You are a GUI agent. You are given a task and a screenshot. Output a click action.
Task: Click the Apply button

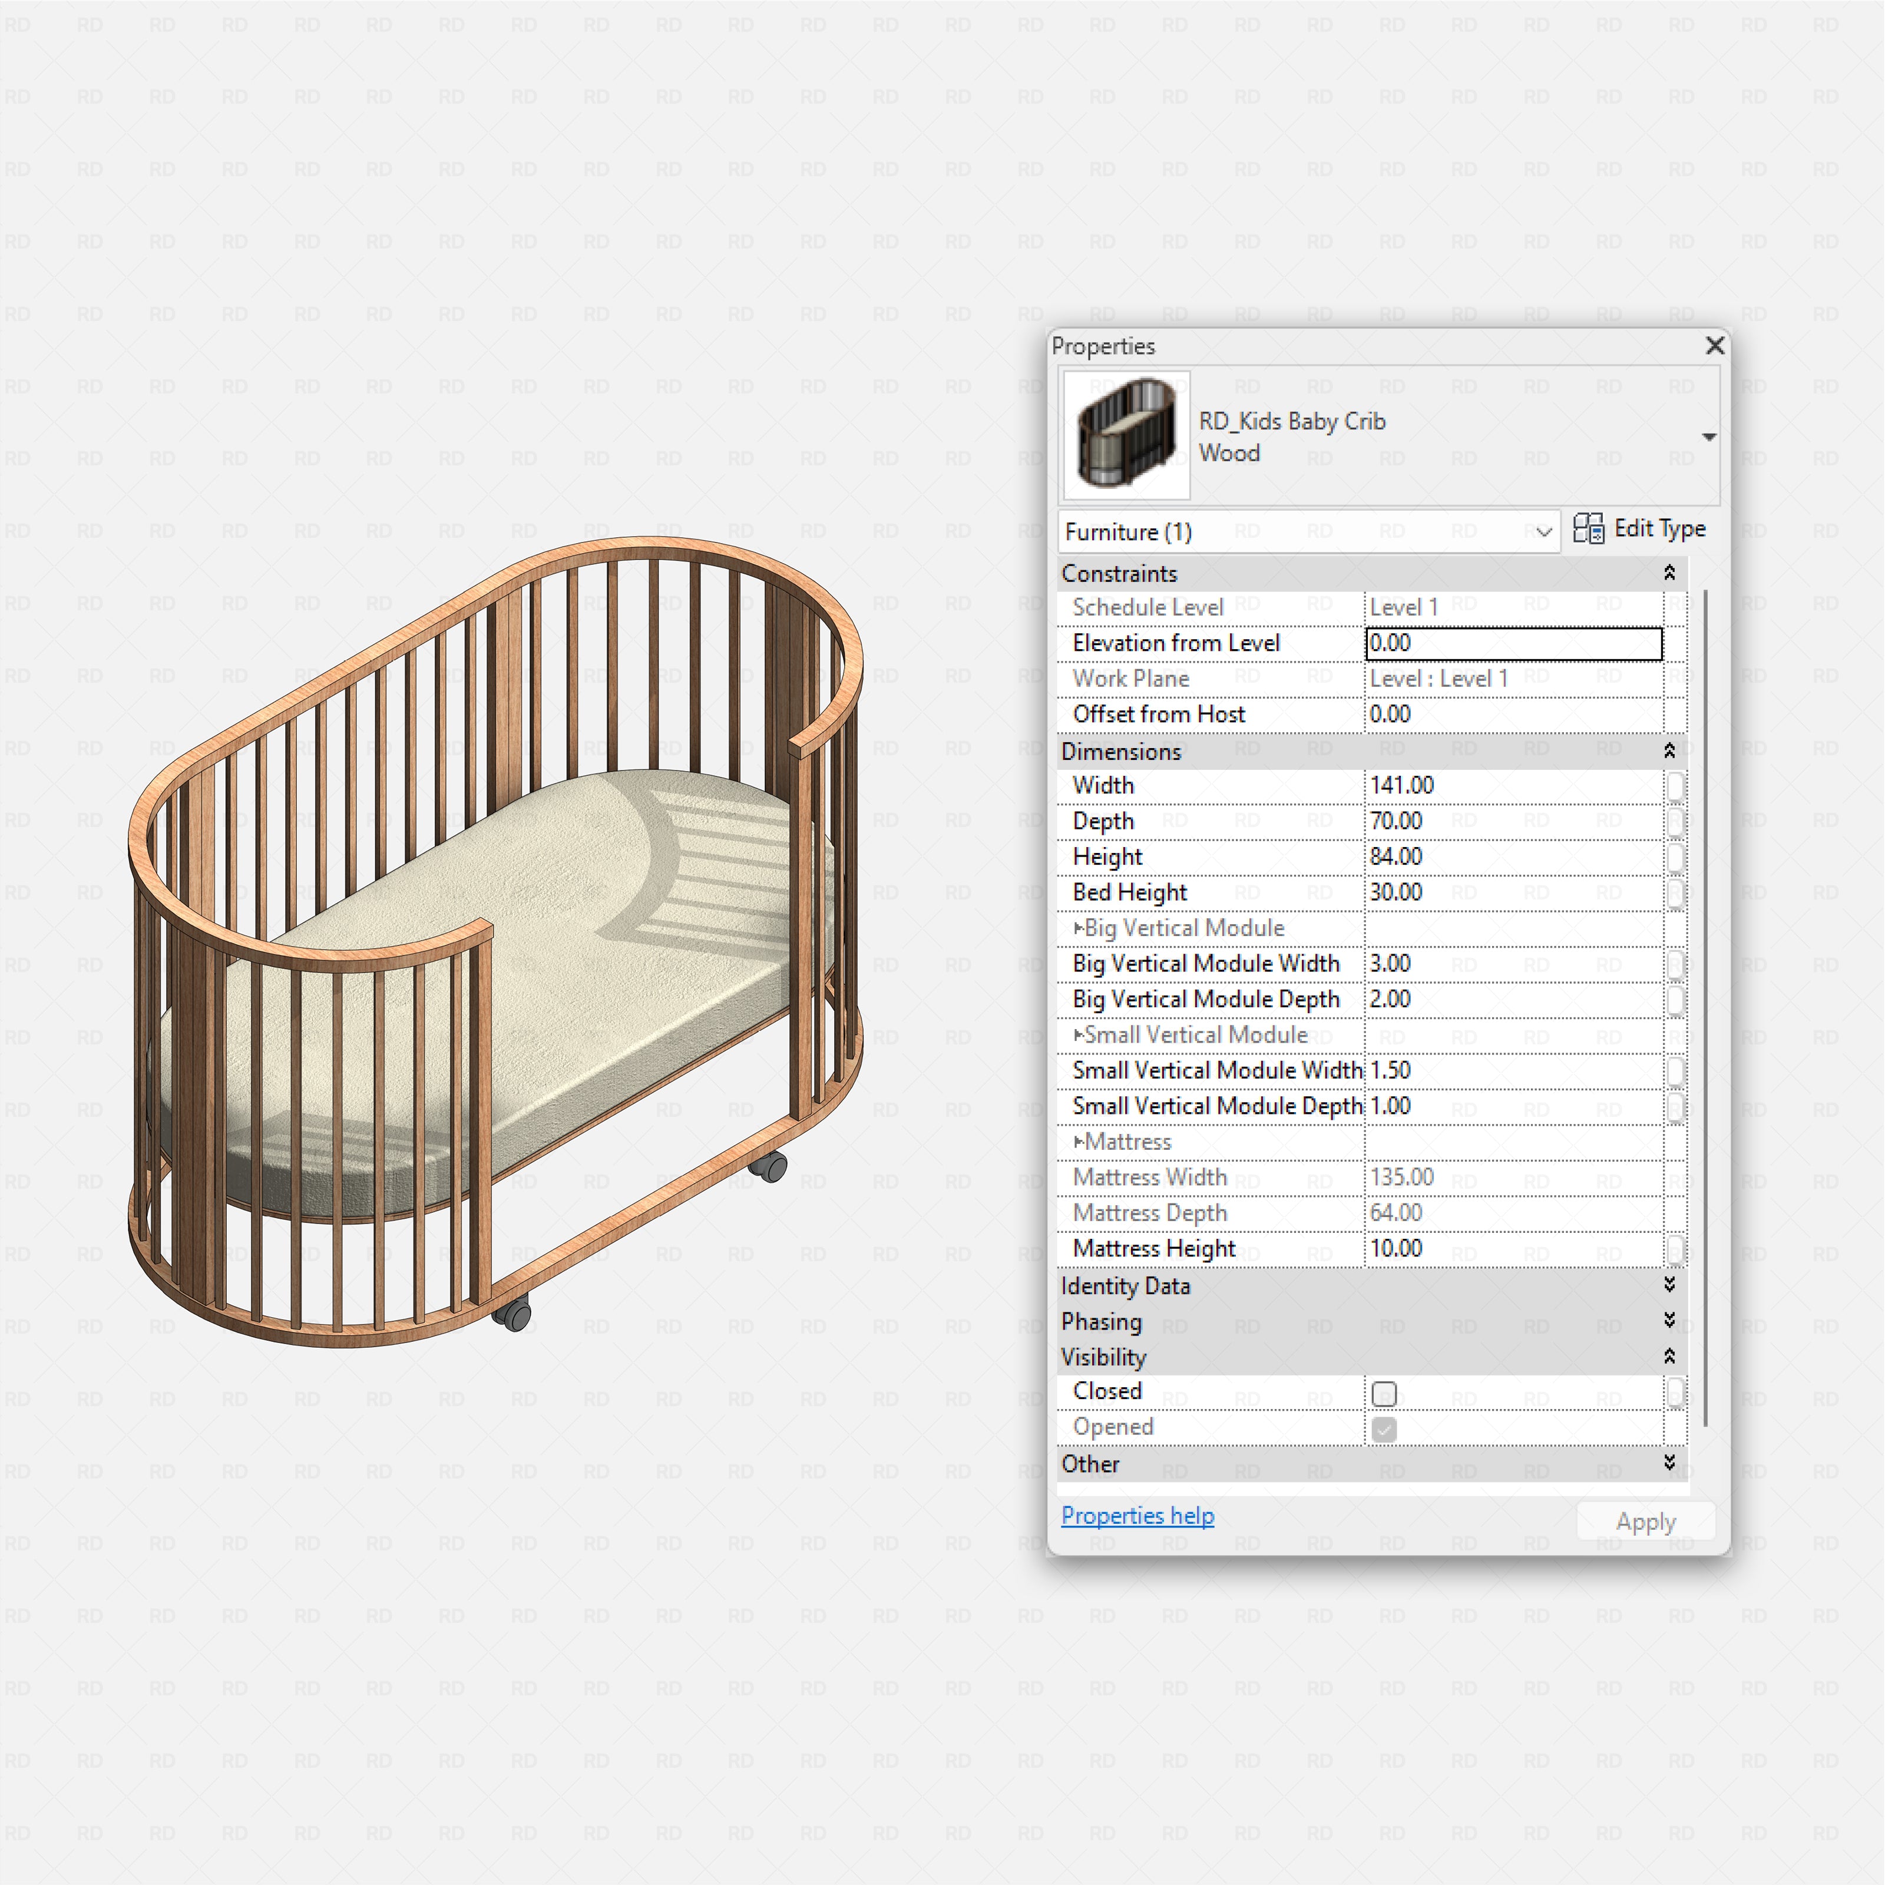click(x=1646, y=1521)
